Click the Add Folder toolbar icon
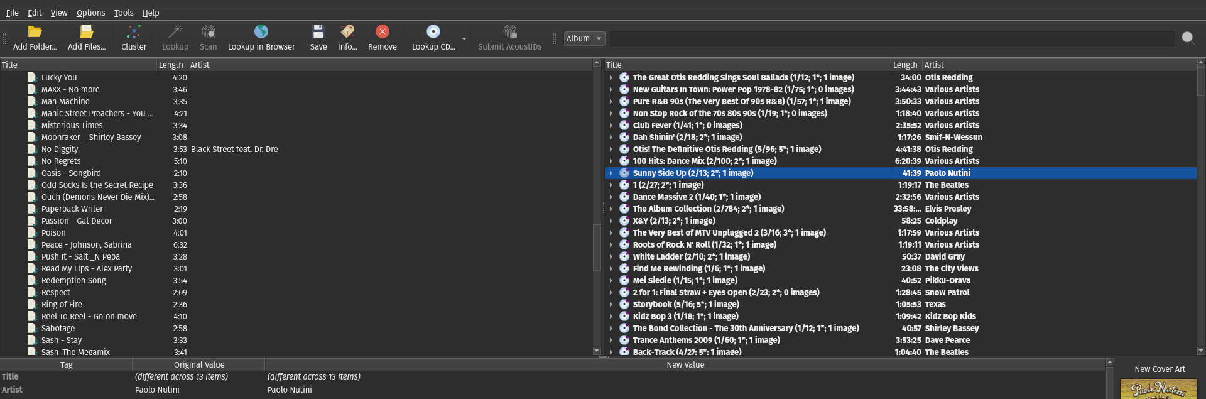Image resolution: width=1206 pixels, height=399 pixels. (x=35, y=32)
